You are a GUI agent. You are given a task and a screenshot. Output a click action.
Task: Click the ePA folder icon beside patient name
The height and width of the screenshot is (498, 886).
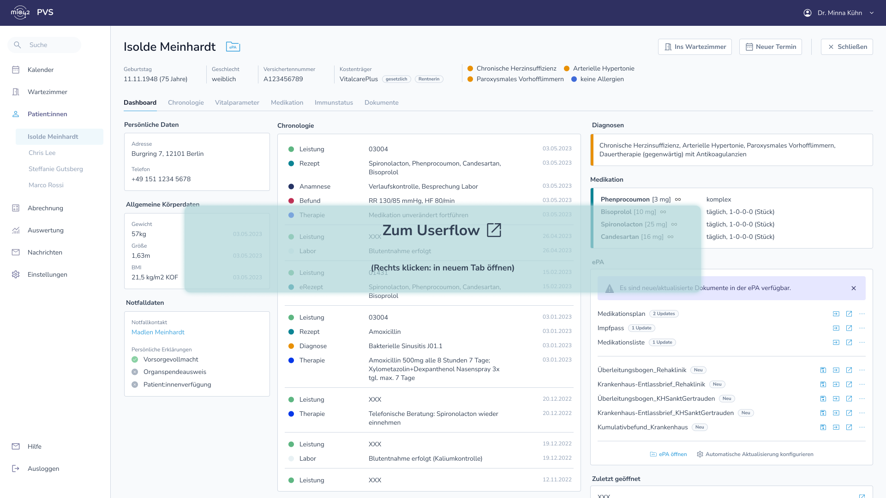[233, 47]
